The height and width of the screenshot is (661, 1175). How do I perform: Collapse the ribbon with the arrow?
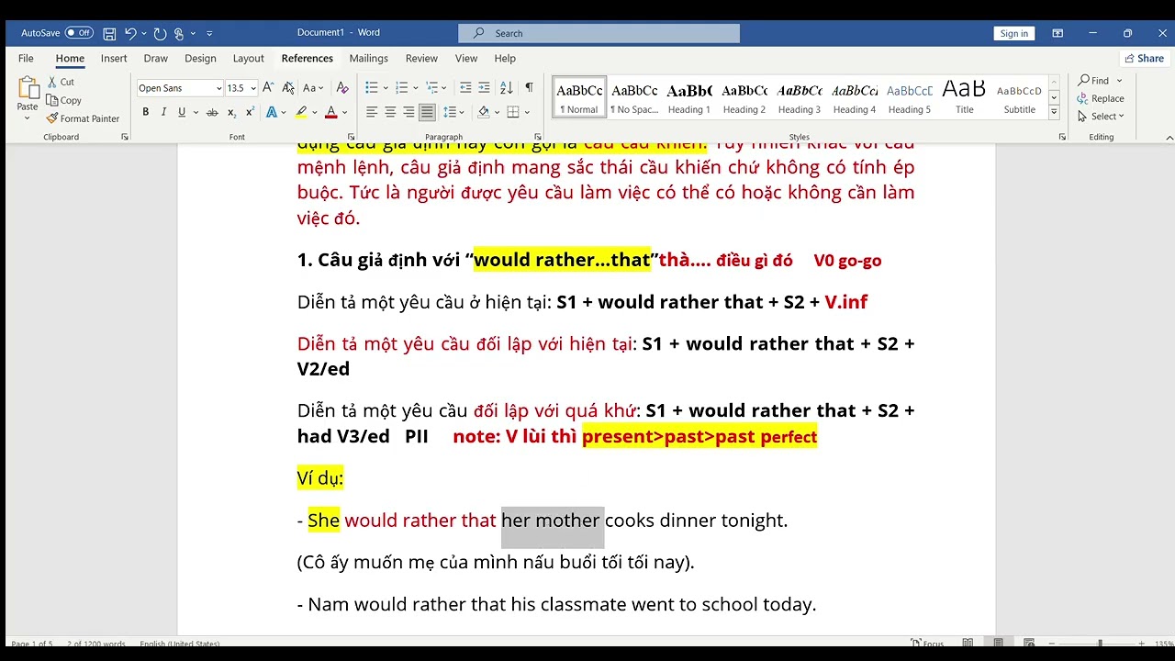point(1169,138)
